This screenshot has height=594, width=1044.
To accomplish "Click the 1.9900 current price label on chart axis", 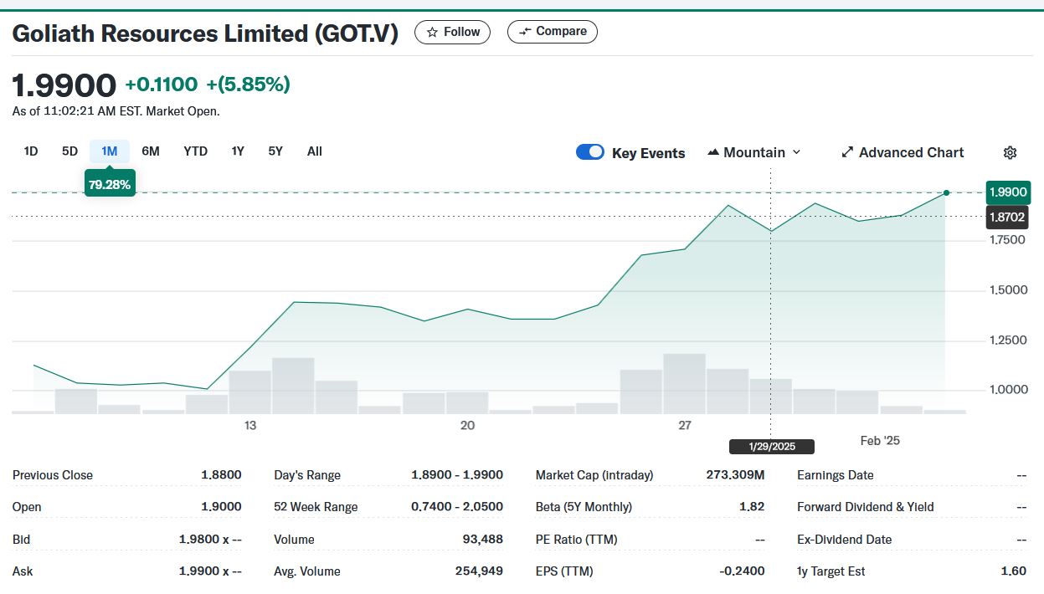I will 1008,192.
